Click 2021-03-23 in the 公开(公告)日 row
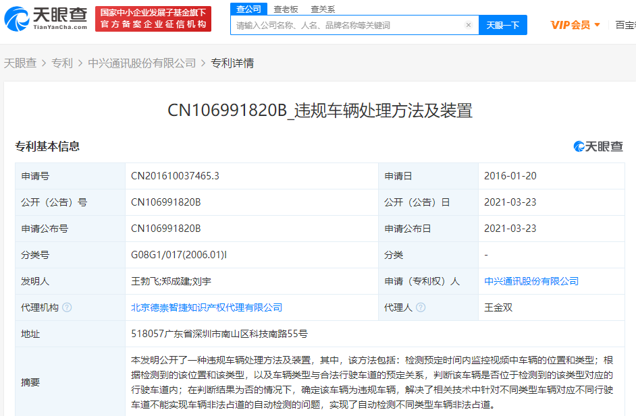The width and height of the screenshot is (636, 416). (510, 202)
